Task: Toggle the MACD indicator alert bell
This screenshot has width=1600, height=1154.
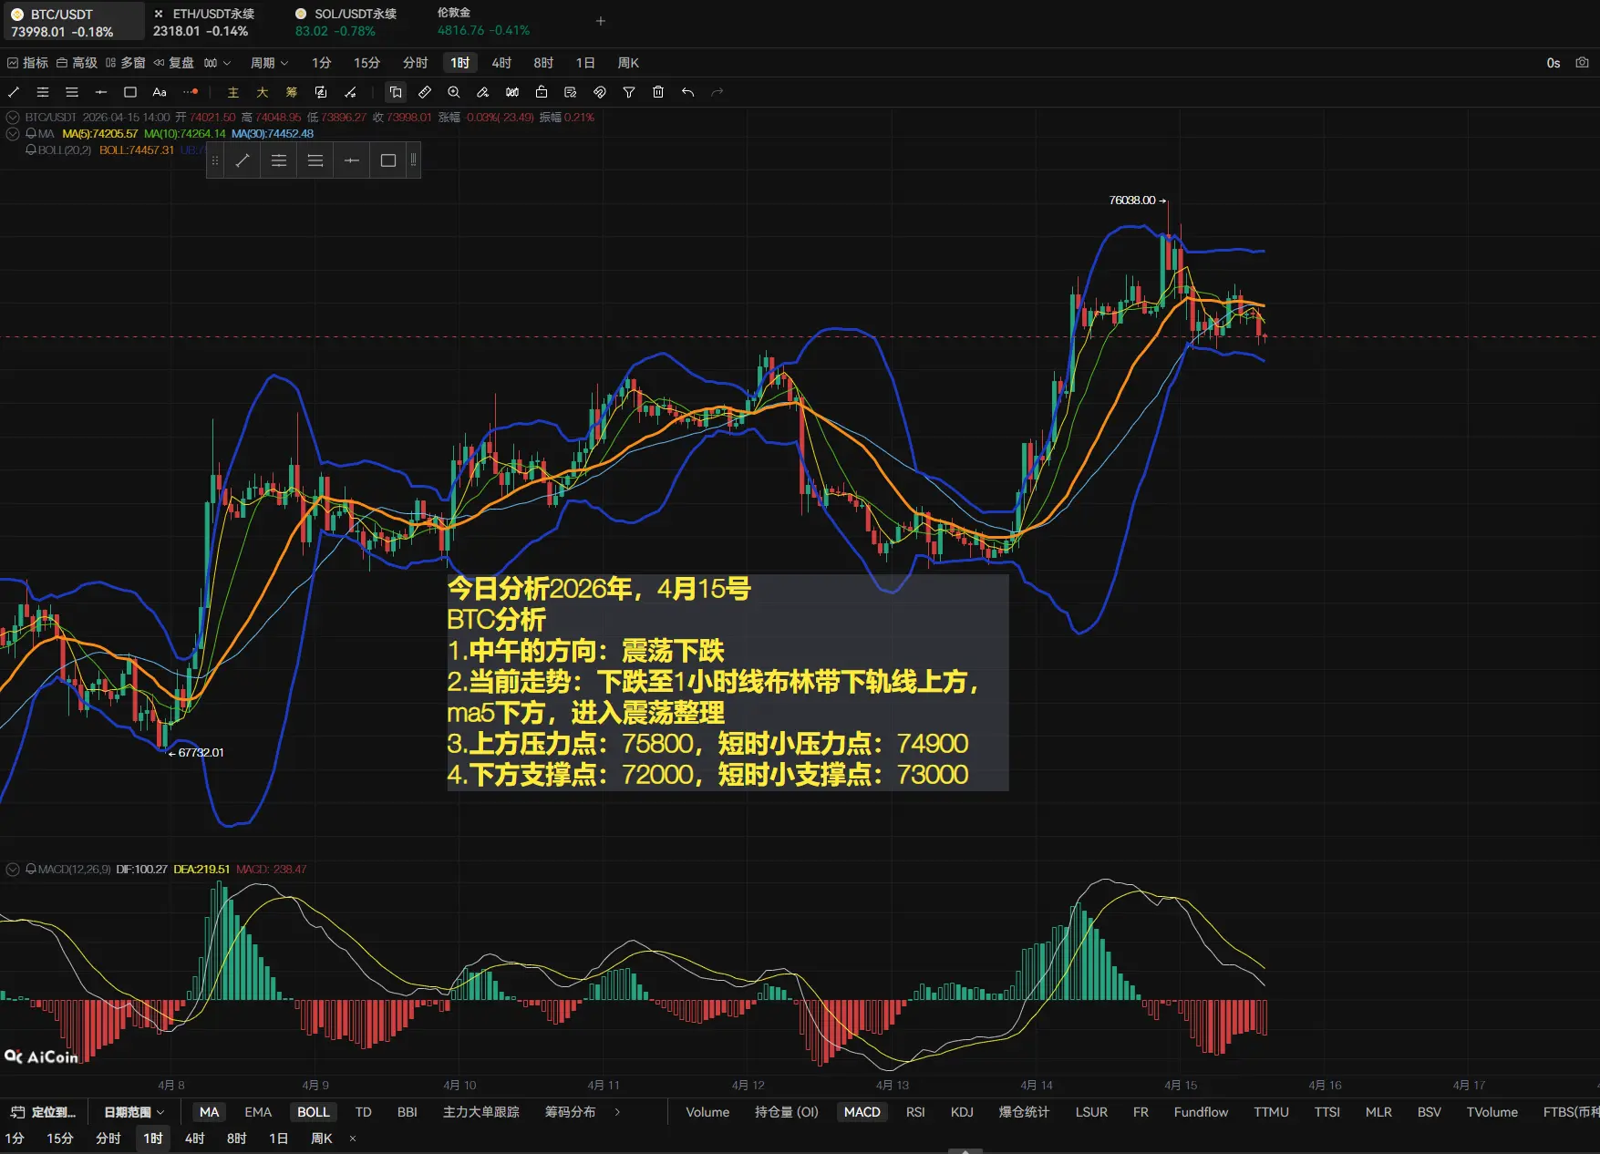Action: 31,870
